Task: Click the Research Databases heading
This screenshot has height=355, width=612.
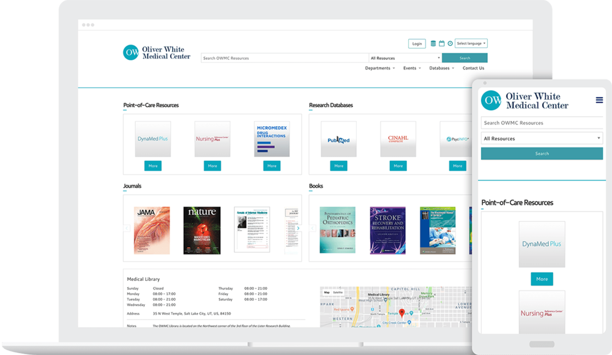Action: 330,105
